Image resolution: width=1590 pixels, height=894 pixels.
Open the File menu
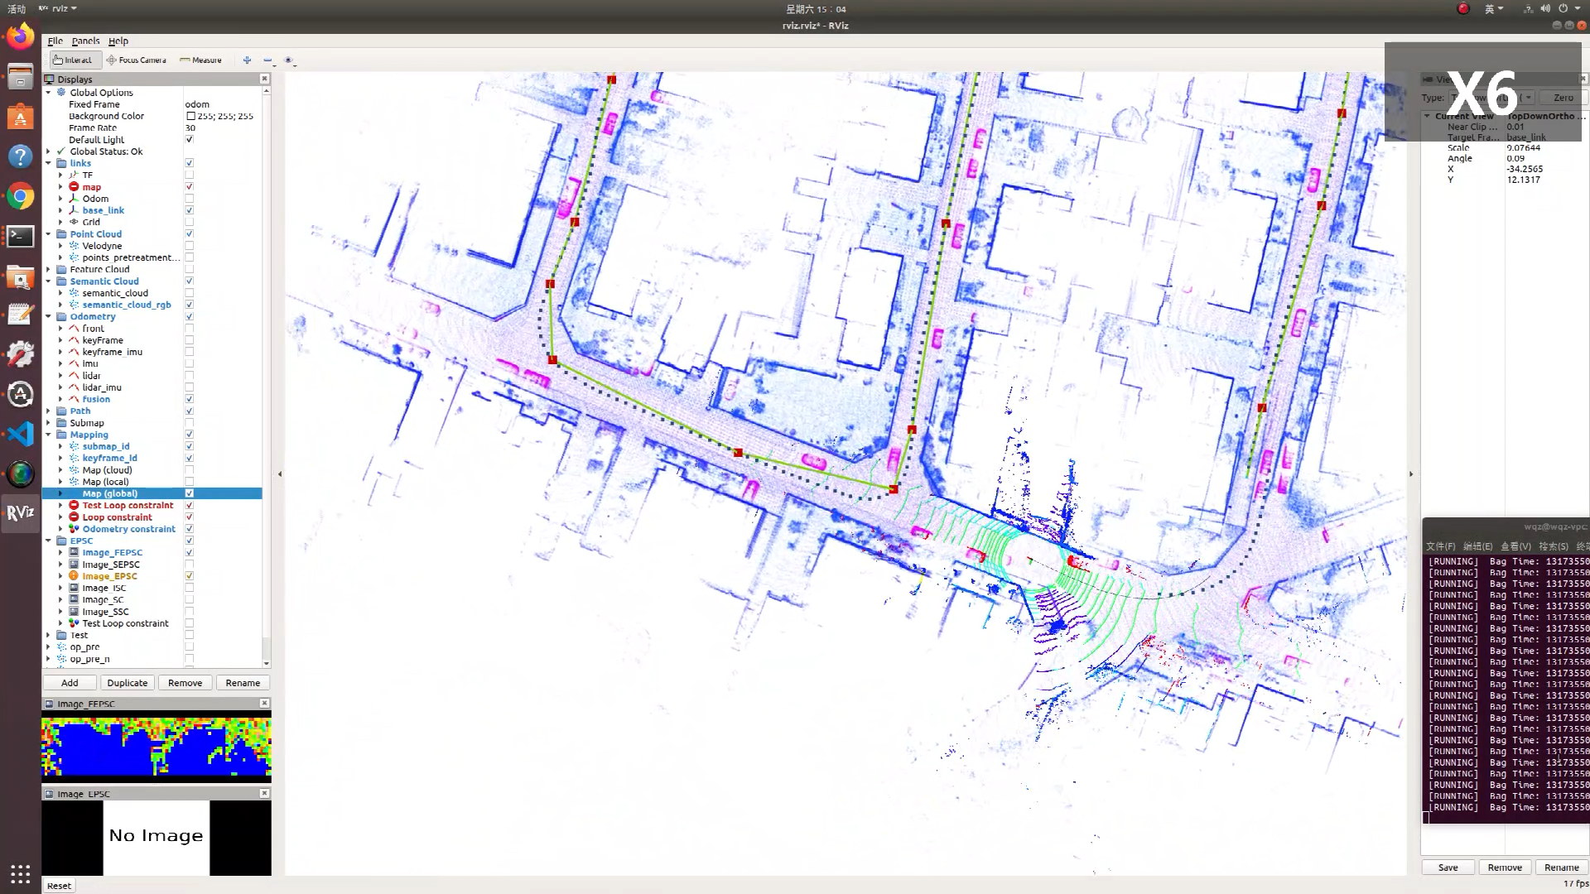point(55,41)
